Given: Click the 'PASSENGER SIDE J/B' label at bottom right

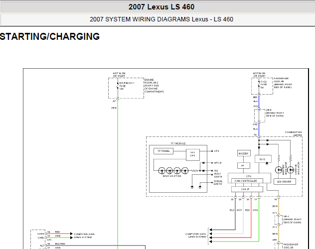Looking at the screenshot, I should pos(291,246).
